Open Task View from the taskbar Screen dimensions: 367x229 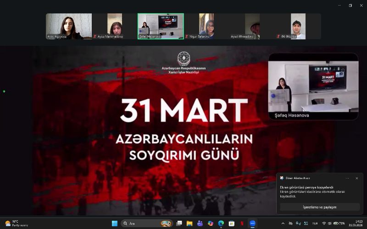[178, 224]
